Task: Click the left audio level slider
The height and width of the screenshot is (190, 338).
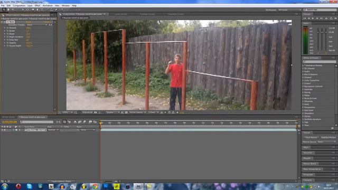Action: pos(318,32)
